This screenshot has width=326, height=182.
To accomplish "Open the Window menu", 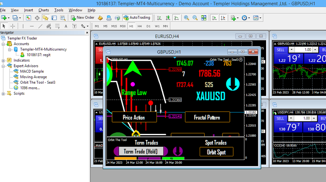I will [75, 10].
